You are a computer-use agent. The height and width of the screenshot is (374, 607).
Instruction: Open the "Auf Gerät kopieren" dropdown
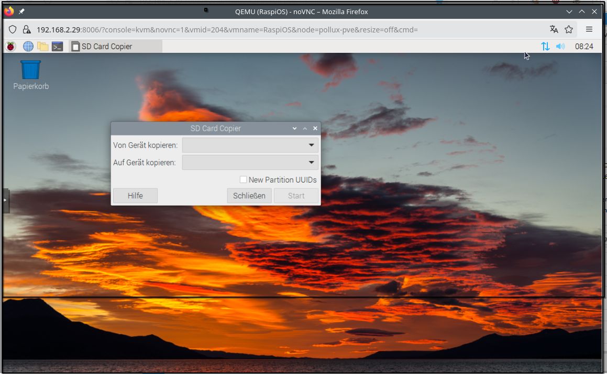point(250,162)
